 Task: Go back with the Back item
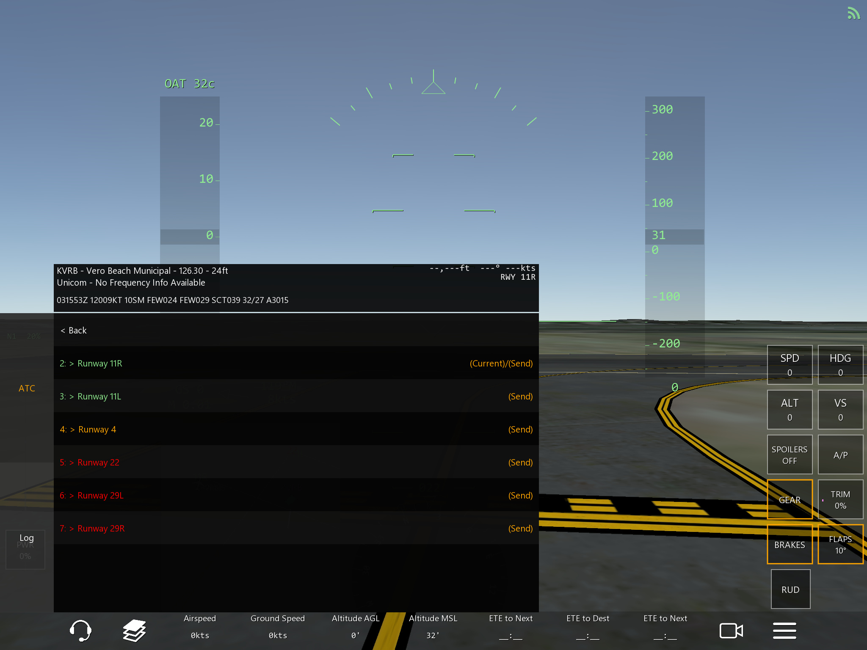coord(74,331)
